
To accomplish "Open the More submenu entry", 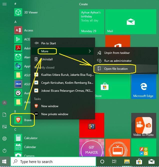I will tap(63, 51).
